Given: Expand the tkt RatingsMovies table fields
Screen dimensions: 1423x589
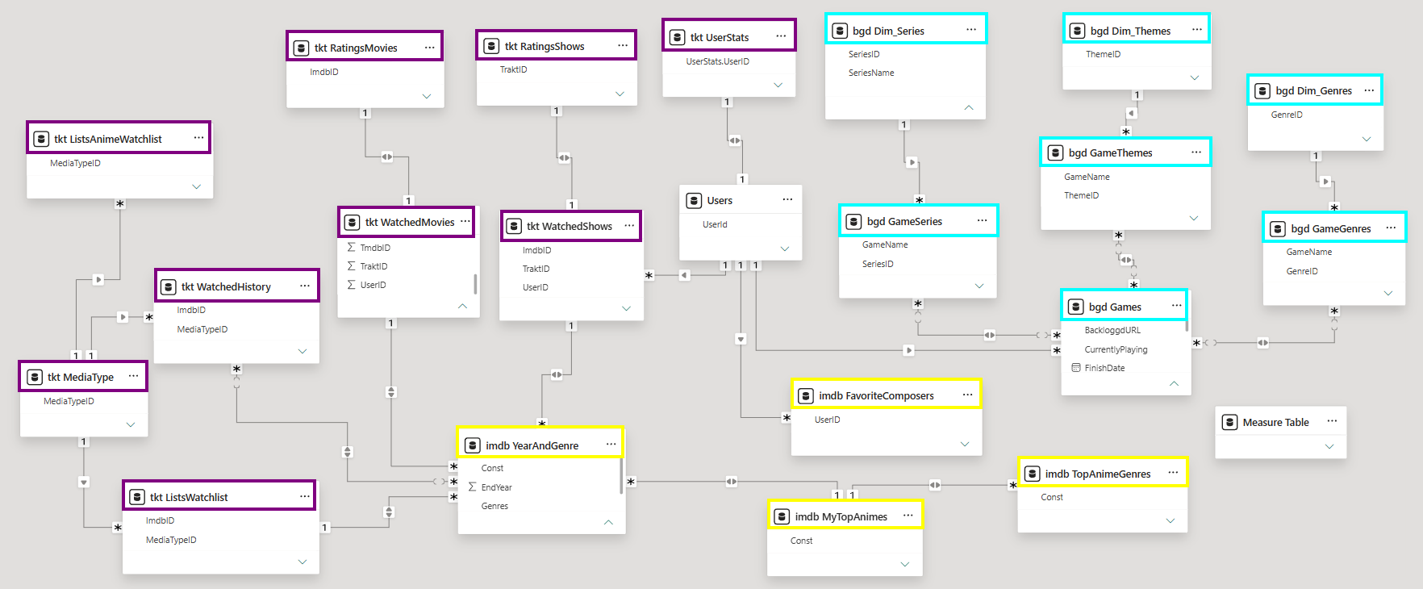Looking at the screenshot, I should coord(427,95).
